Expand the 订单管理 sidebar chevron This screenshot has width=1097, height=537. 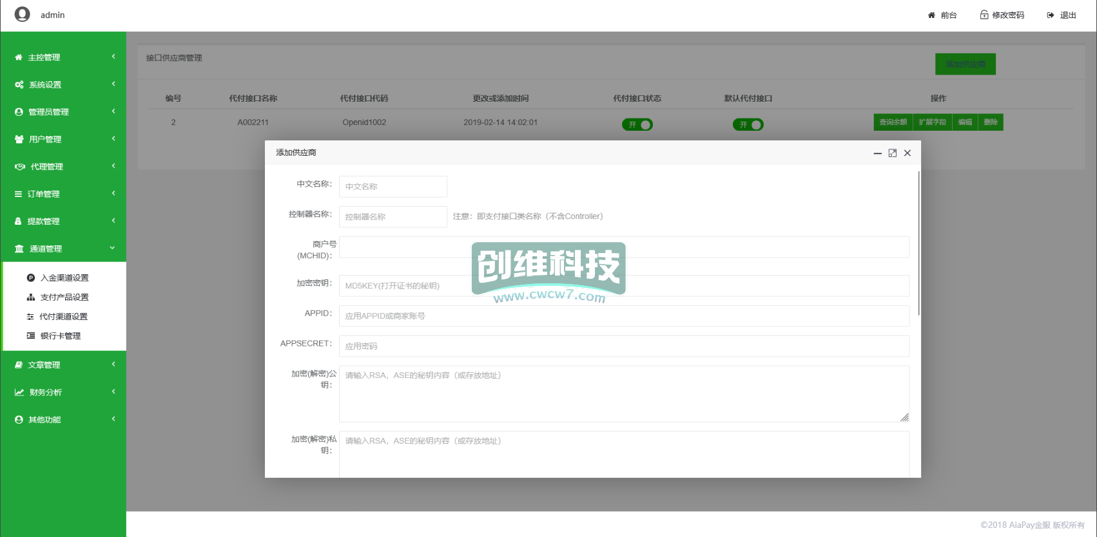113,193
